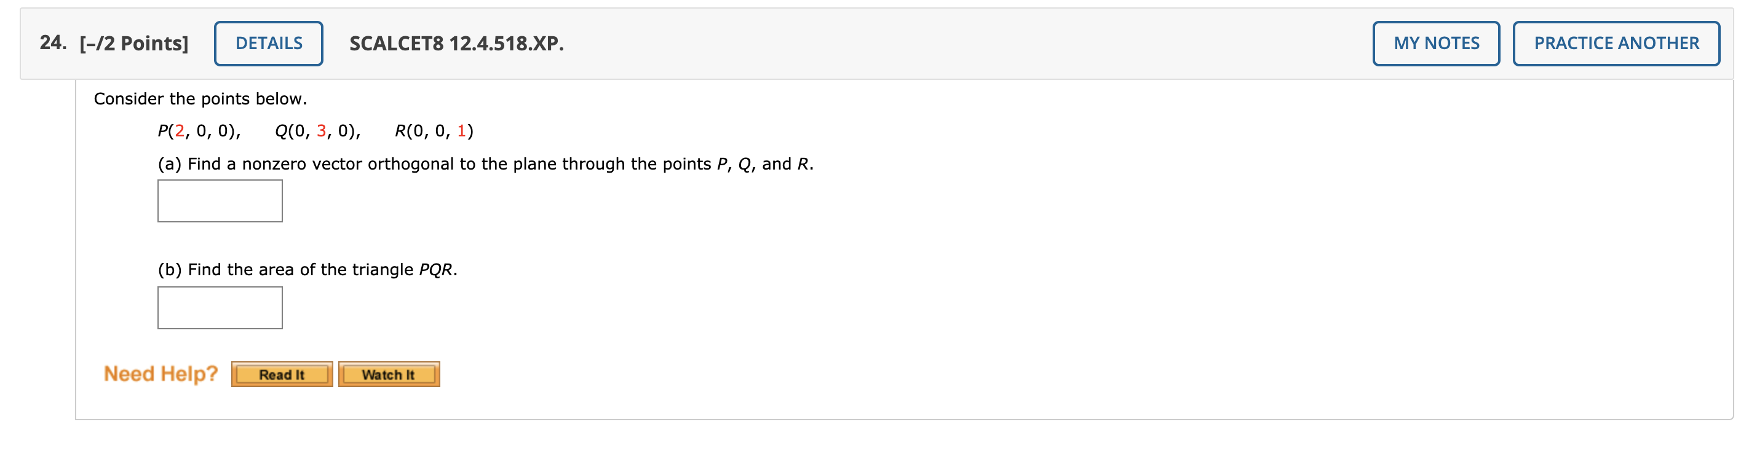Image resolution: width=1749 pixels, height=462 pixels.
Task: Open the DETAILS panel for question 24
Action: pyautogui.click(x=268, y=43)
